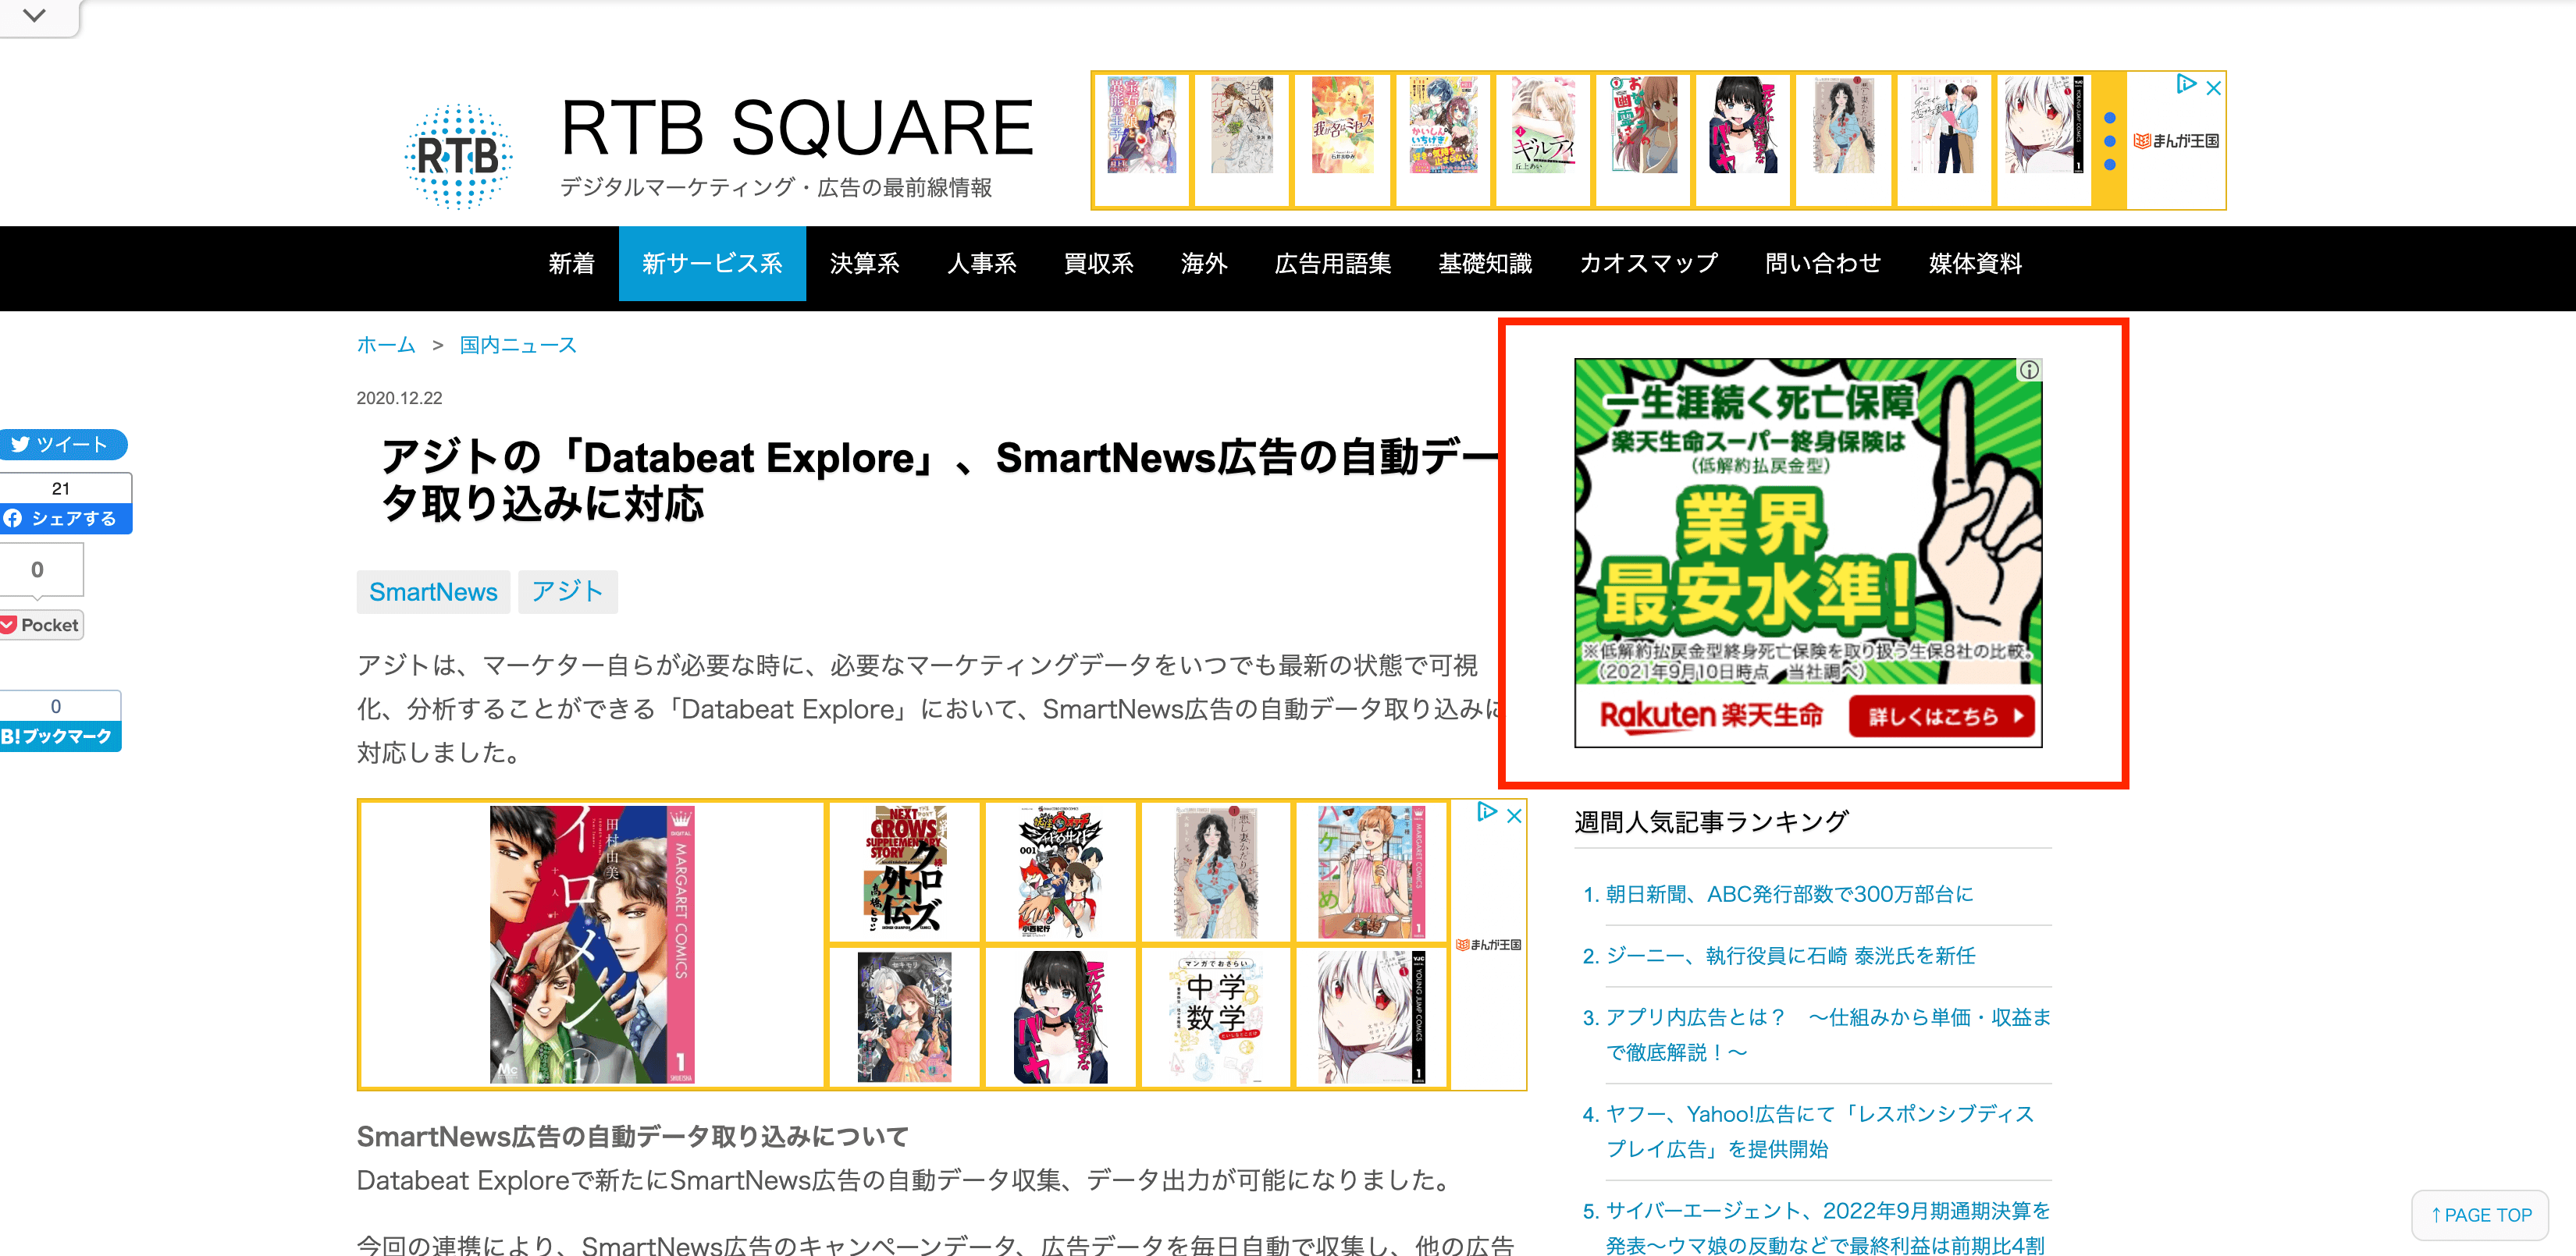This screenshot has height=1256, width=2576.
Task: Click the article date 2020.12.22
Action: (399, 398)
